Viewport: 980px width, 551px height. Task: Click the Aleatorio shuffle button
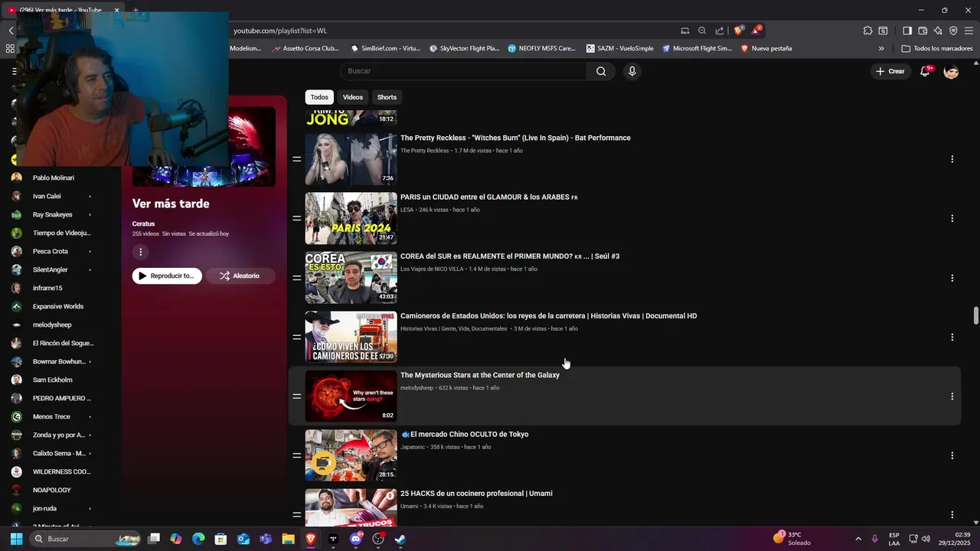click(240, 275)
